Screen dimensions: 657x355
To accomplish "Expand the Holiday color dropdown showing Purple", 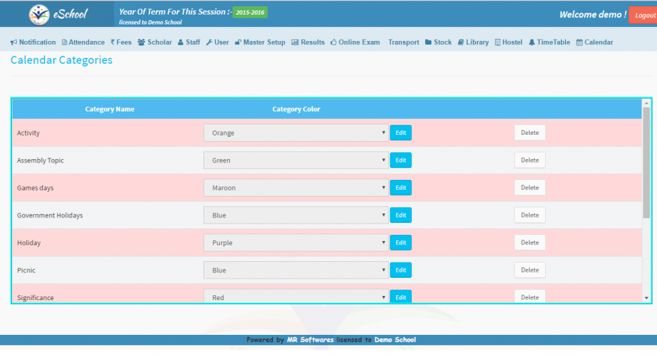I will pyautogui.click(x=296, y=243).
